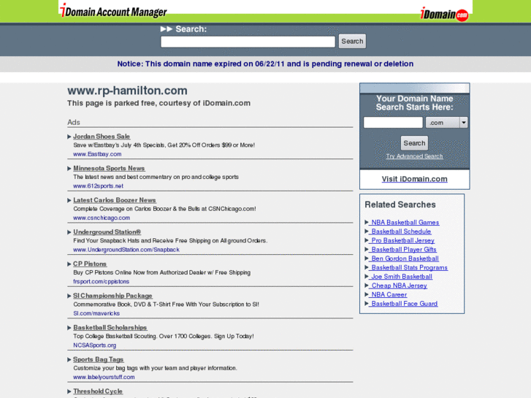This screenshot has height=398, width=531.
Task: Open related search Pro Basketball Jersey
Action: pyautogui.click(x=402, y=240)
